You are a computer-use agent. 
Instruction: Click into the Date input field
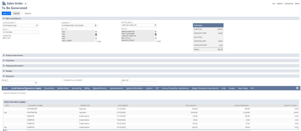20,32
